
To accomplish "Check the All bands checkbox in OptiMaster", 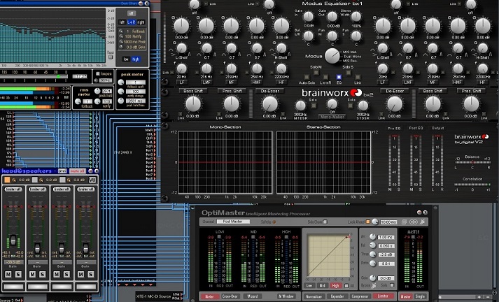I will pyautogui.click(x=346, y=286).
